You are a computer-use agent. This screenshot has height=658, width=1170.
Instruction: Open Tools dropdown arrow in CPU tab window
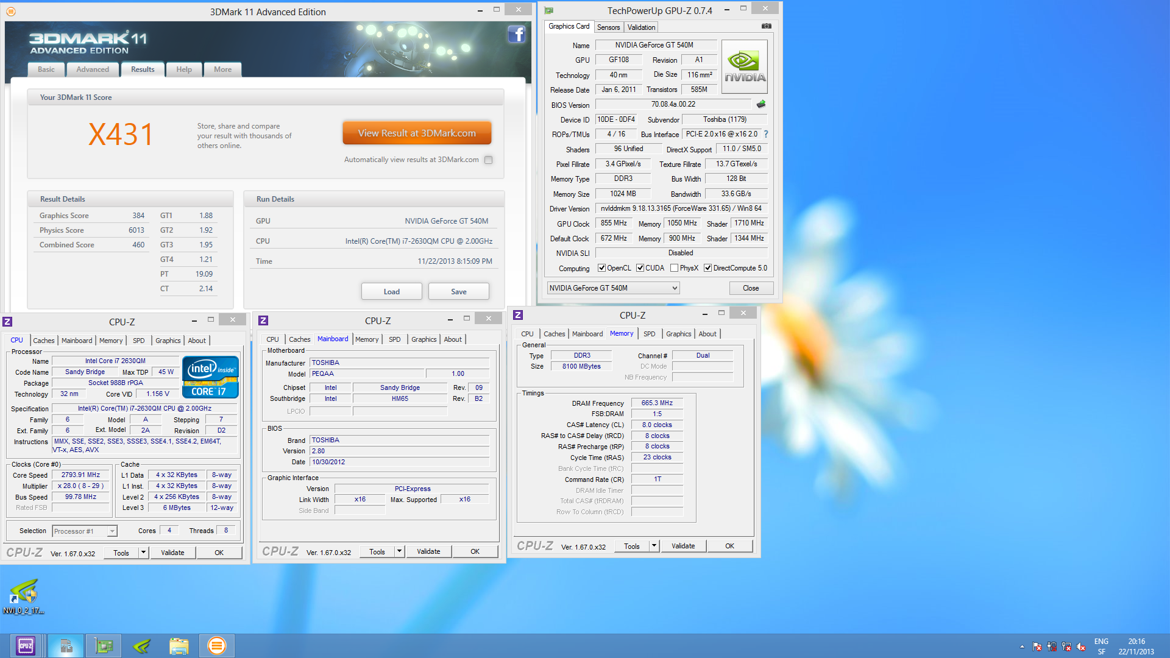(143, 553)
